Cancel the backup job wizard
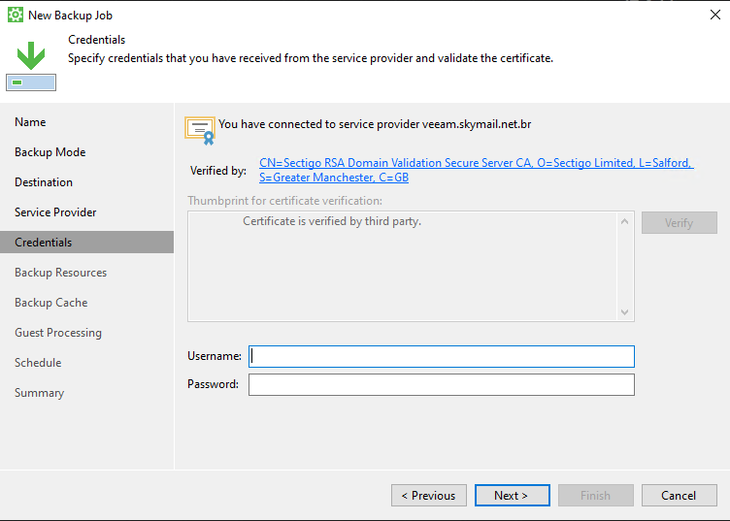This screenshot has width=730, height=521. pyautogui.click(x=680, y=496)
